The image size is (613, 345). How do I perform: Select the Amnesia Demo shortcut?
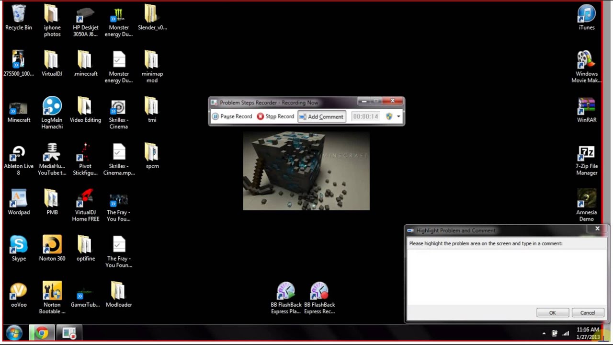pyautogui.click(x=587, y=206)
